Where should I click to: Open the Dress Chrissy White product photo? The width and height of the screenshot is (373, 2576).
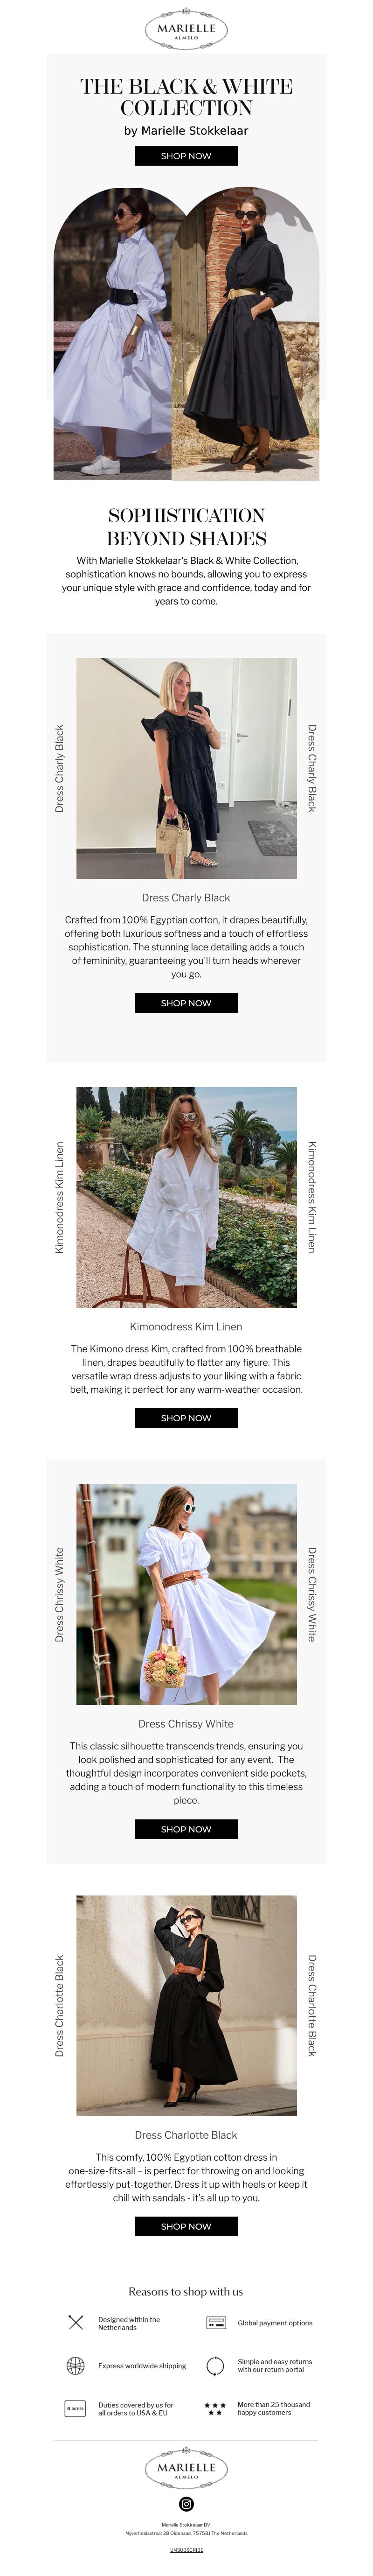click(186, 1594)
